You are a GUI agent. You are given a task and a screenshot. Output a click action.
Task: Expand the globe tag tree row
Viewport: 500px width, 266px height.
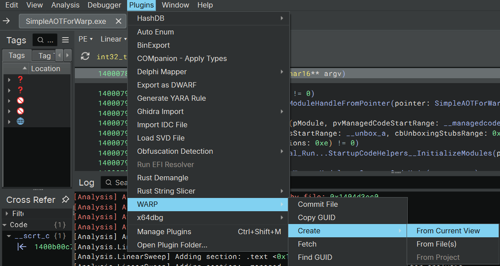(9, 121)
